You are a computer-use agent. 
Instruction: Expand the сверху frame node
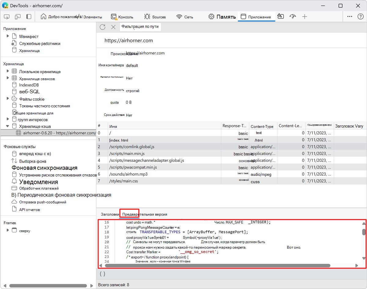pyautogui.click(x=8, y=230)
